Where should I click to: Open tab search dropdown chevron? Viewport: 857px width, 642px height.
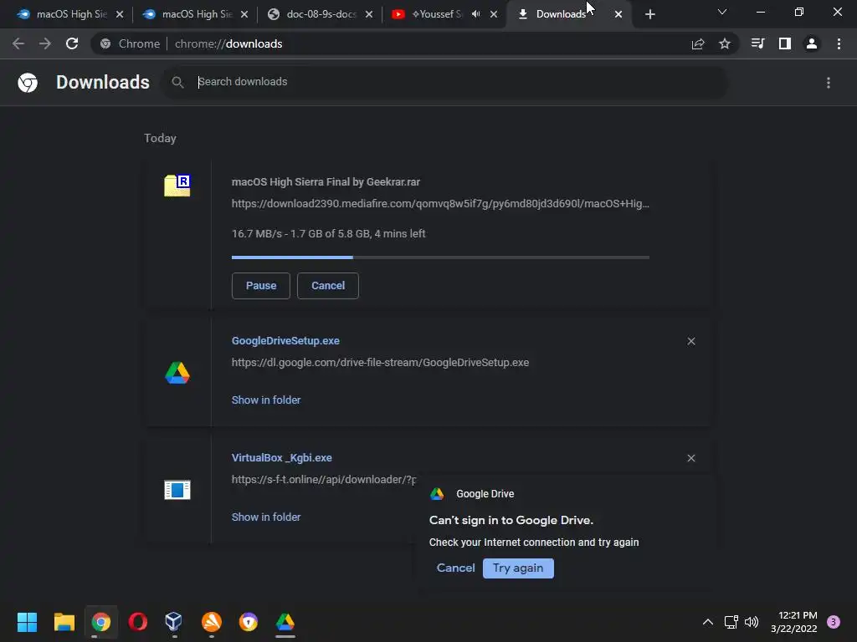722,12
